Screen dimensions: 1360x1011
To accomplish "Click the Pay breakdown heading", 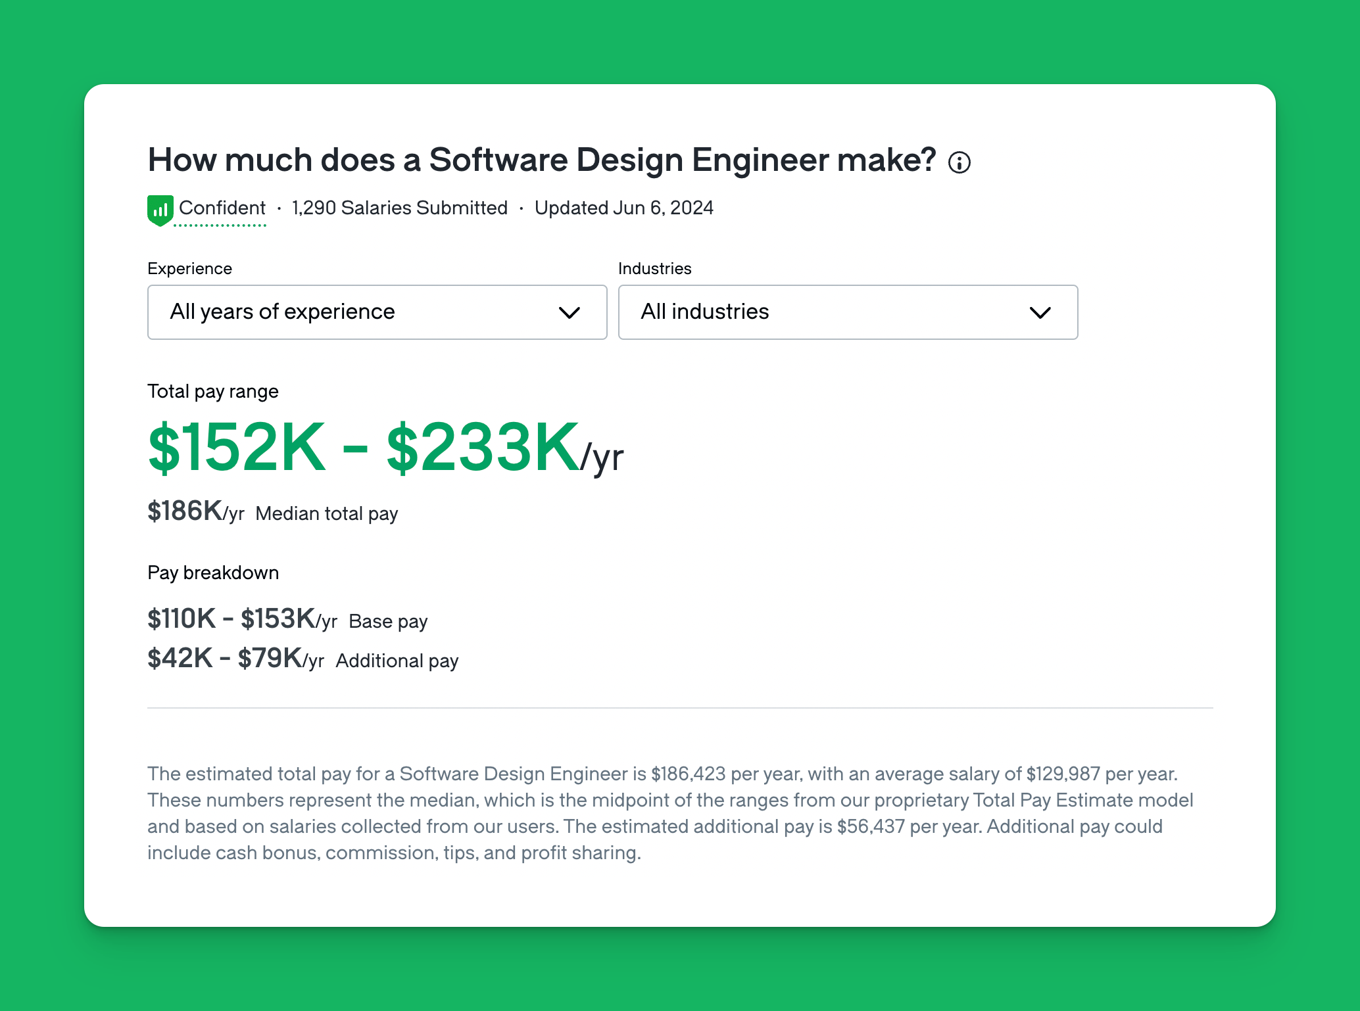I will pyautogui.click(x=213, y=573).
